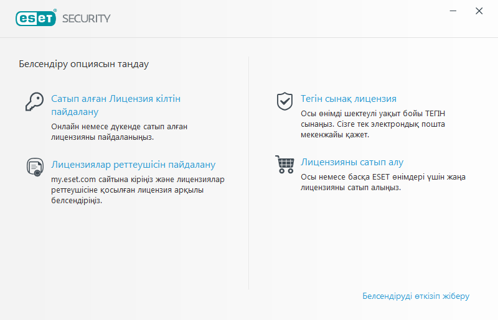Click the shield checkmark free trial icon
Image resolution: width=498 pixels, height=320 pixels.
pos(284,101)
